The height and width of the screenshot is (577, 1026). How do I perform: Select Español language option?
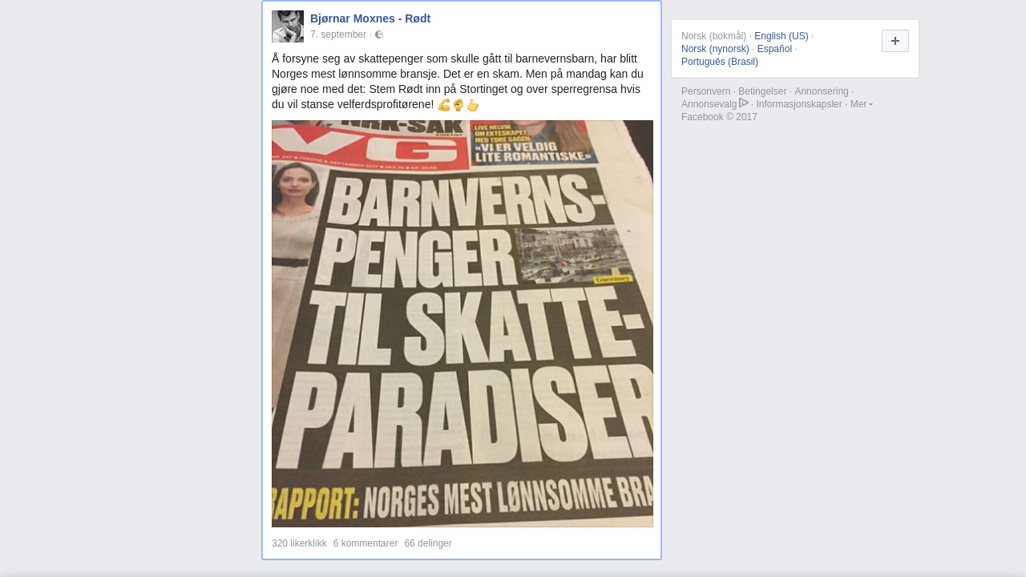(x=774, y=49)
